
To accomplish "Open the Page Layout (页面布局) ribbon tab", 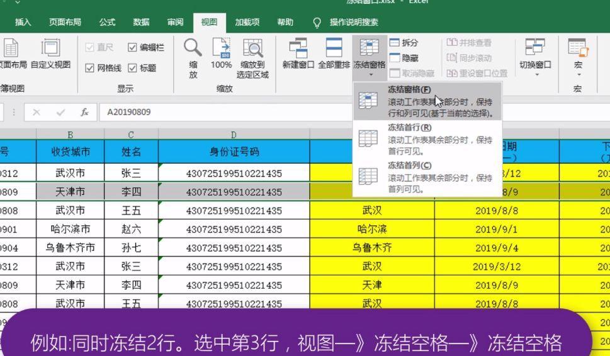I will [x=65, y=22].
